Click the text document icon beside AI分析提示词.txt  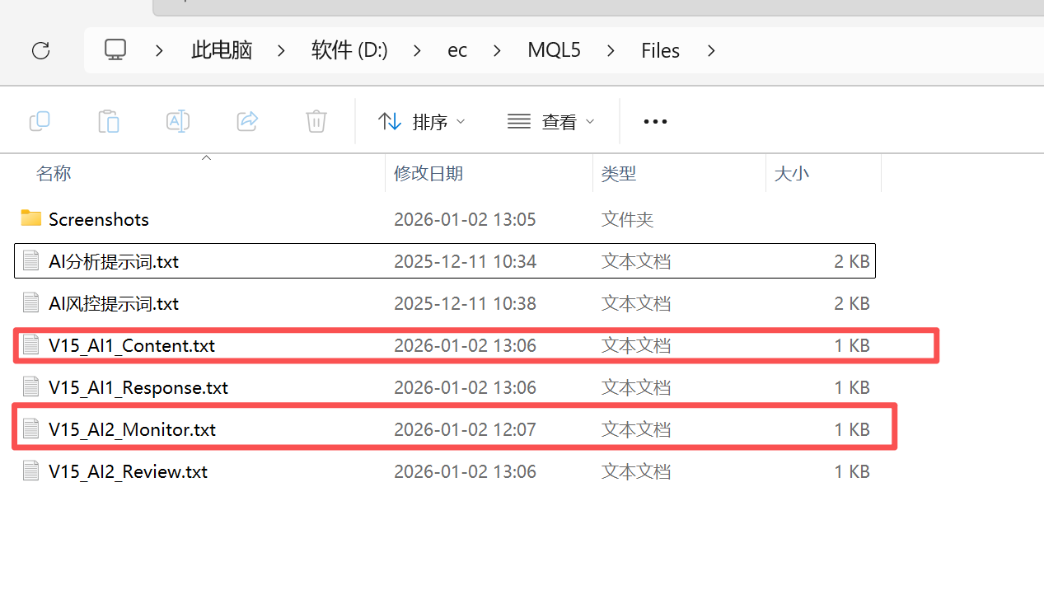(30, 260)
